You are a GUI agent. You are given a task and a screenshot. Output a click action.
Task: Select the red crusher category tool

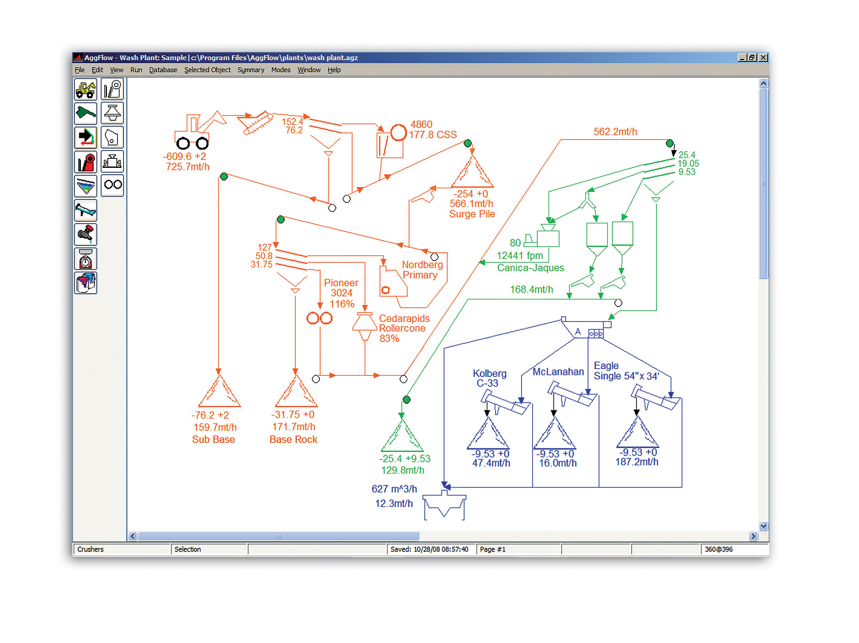[86, 162]
